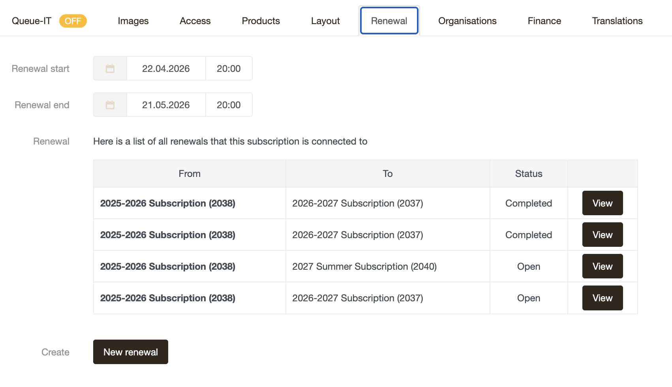Screen dimensions: 672x387
Task: Switch to the Queue-IT tab
Action: click(32, 21)
